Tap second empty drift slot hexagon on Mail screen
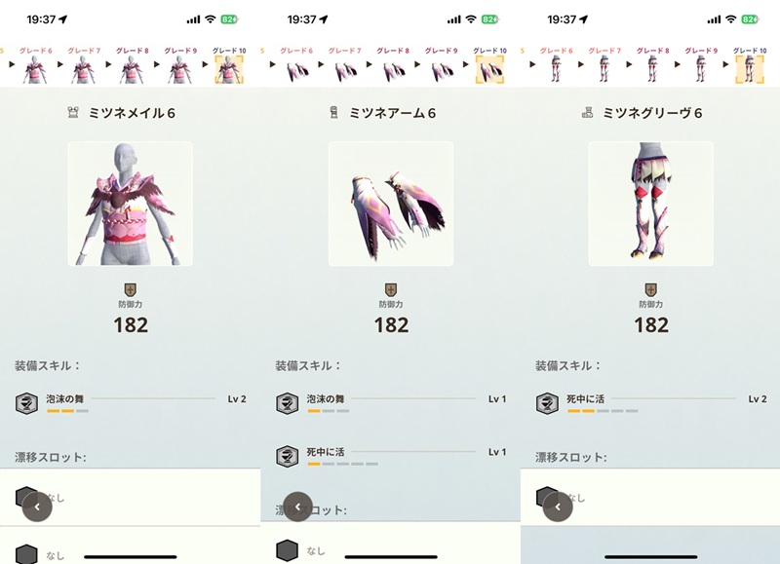Image resolution: width=780 pixels, height=564 pixels. [x=26, y=554]
